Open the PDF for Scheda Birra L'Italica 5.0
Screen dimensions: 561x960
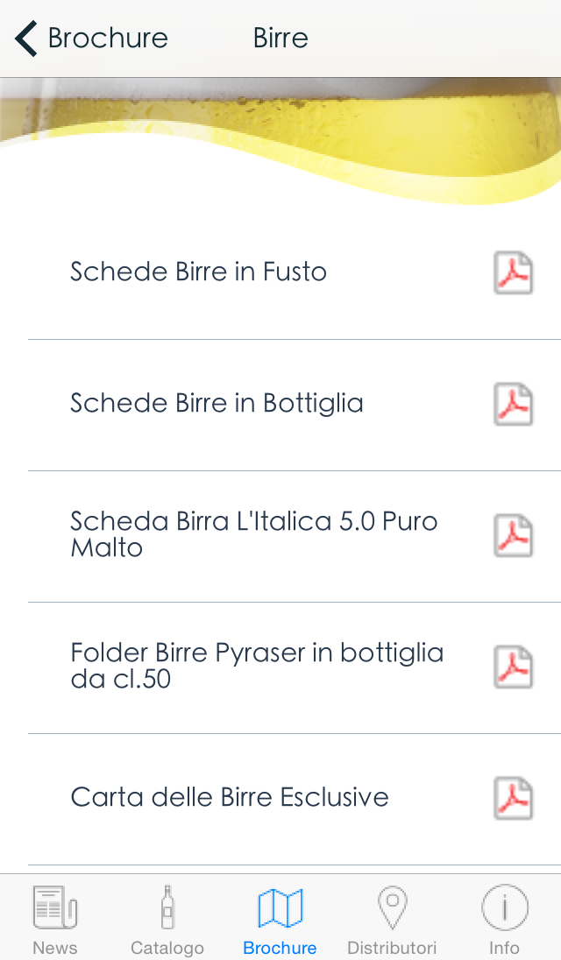(513, 535)
